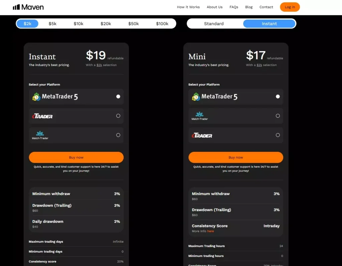Select cTrader platform radio on Instant plan
The image size is (342, 266).
tap(118, 116)
